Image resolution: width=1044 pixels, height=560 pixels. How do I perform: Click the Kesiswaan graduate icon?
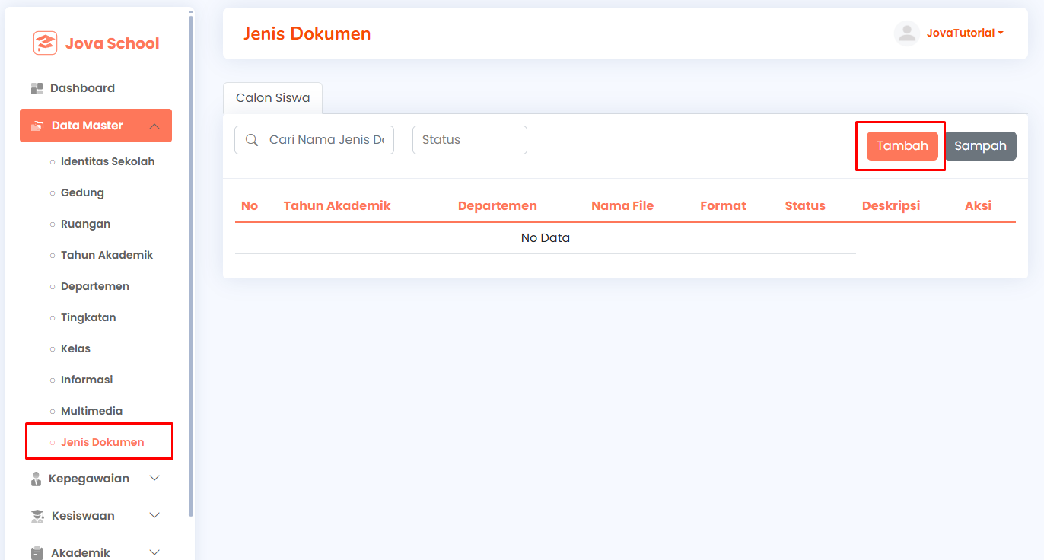pyautogui.click(x=37, y=516)
